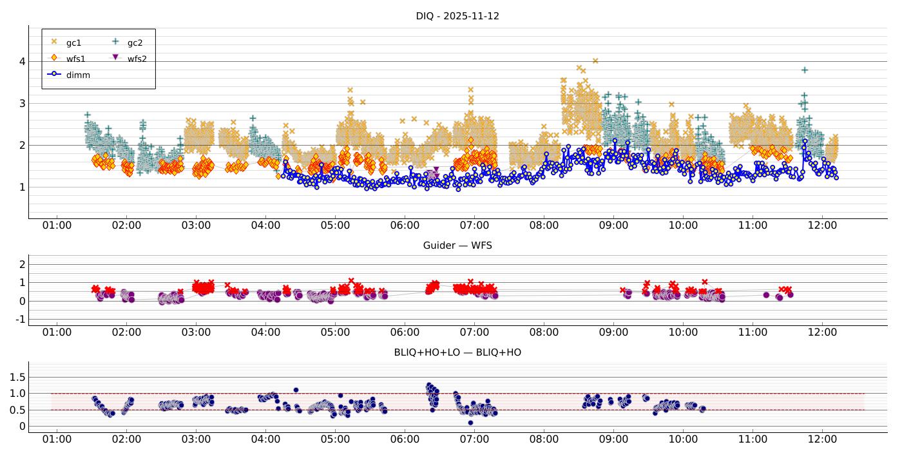902x451 pixels.
Task: Click the lowest BLIQ point near 07:00
Action: pyautogui.click(x=470, y=423)
